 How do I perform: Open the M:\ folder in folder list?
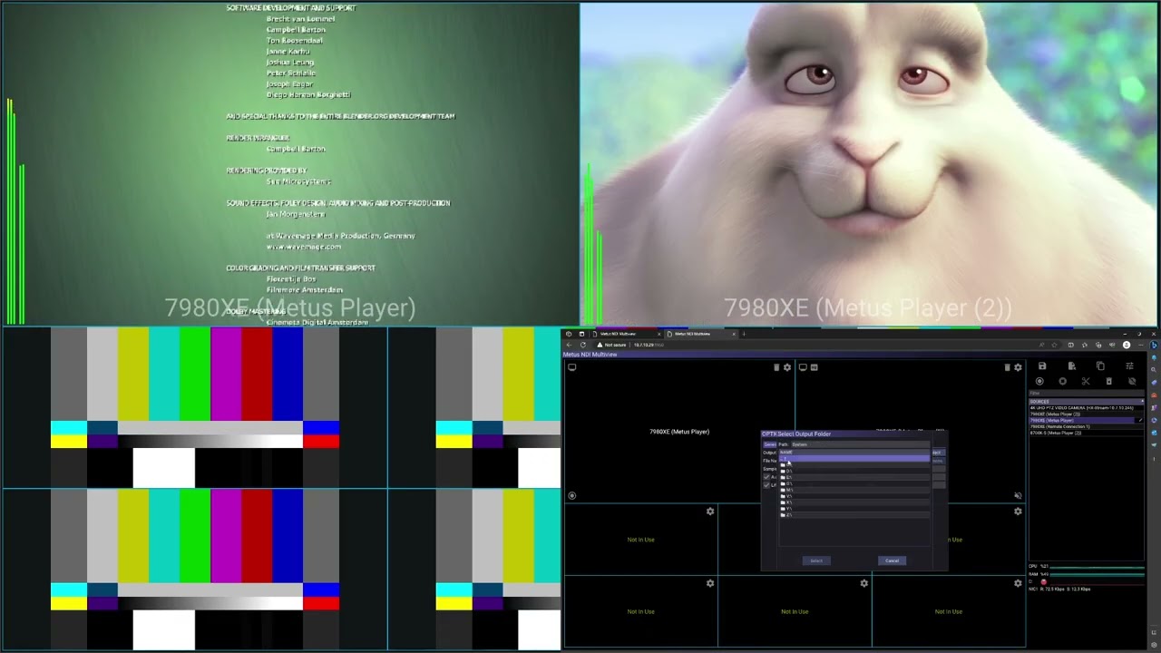(x=854, y=490)
